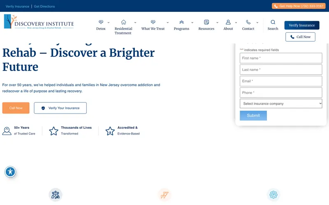Viewport: 329px width, 205px height.
Task: Expand the What We Treat chevron
Action: click(x=167, y=23)
